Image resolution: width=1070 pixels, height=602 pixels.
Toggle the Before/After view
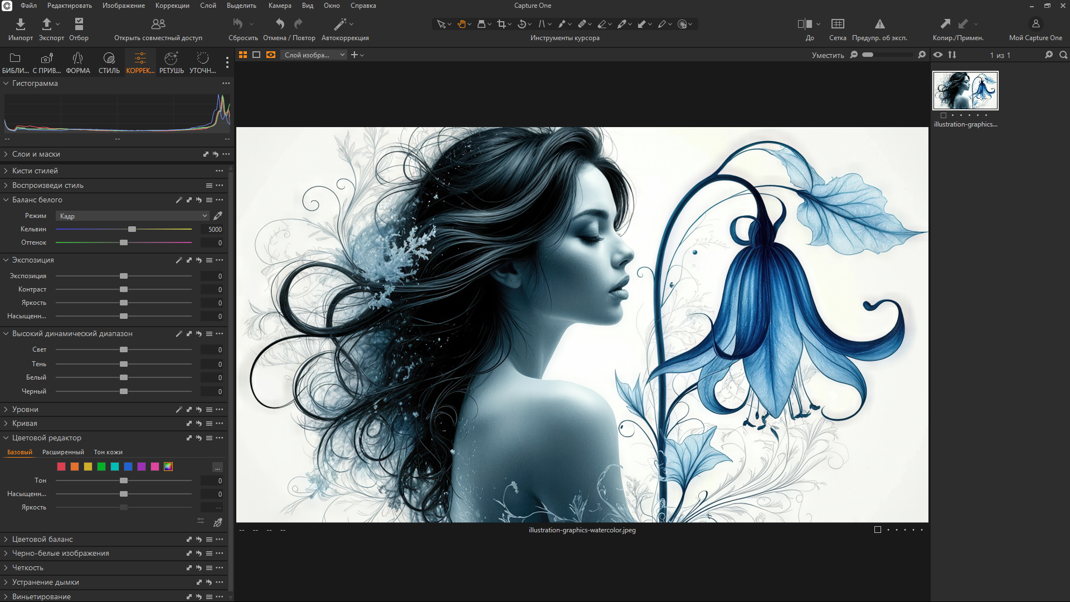coord(805,24)
